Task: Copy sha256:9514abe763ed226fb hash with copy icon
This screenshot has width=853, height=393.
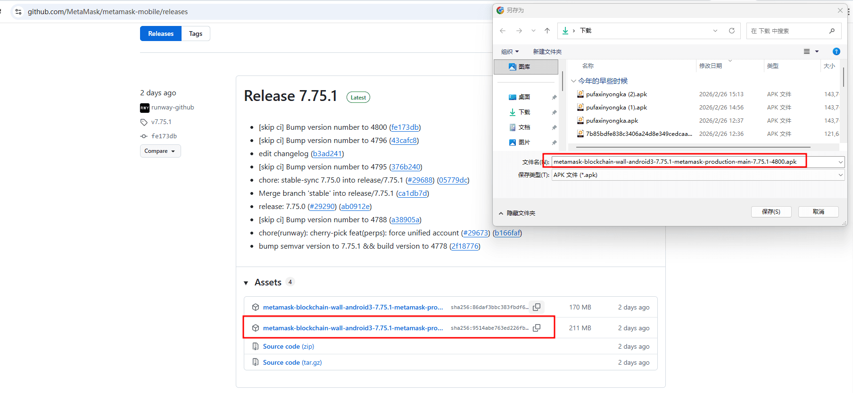Action: point(537,328)
